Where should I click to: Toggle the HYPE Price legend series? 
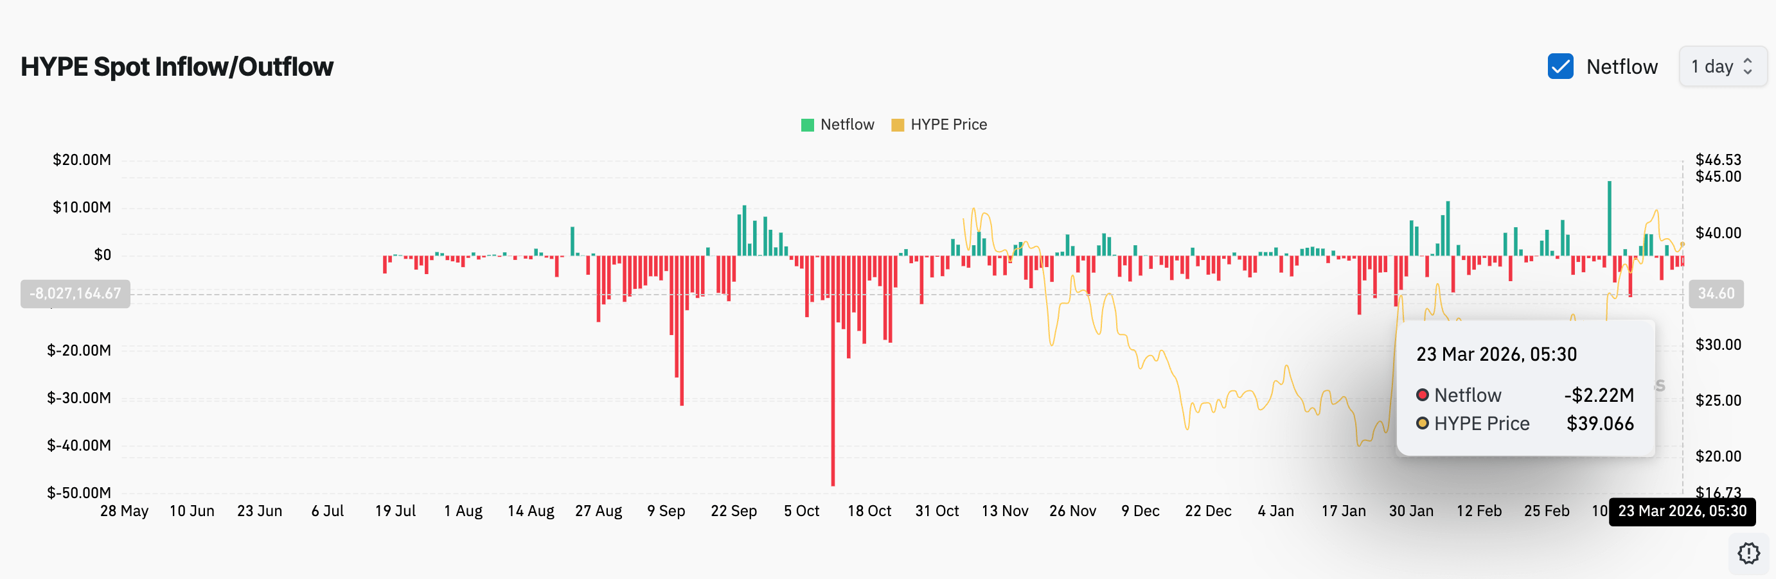939,125
